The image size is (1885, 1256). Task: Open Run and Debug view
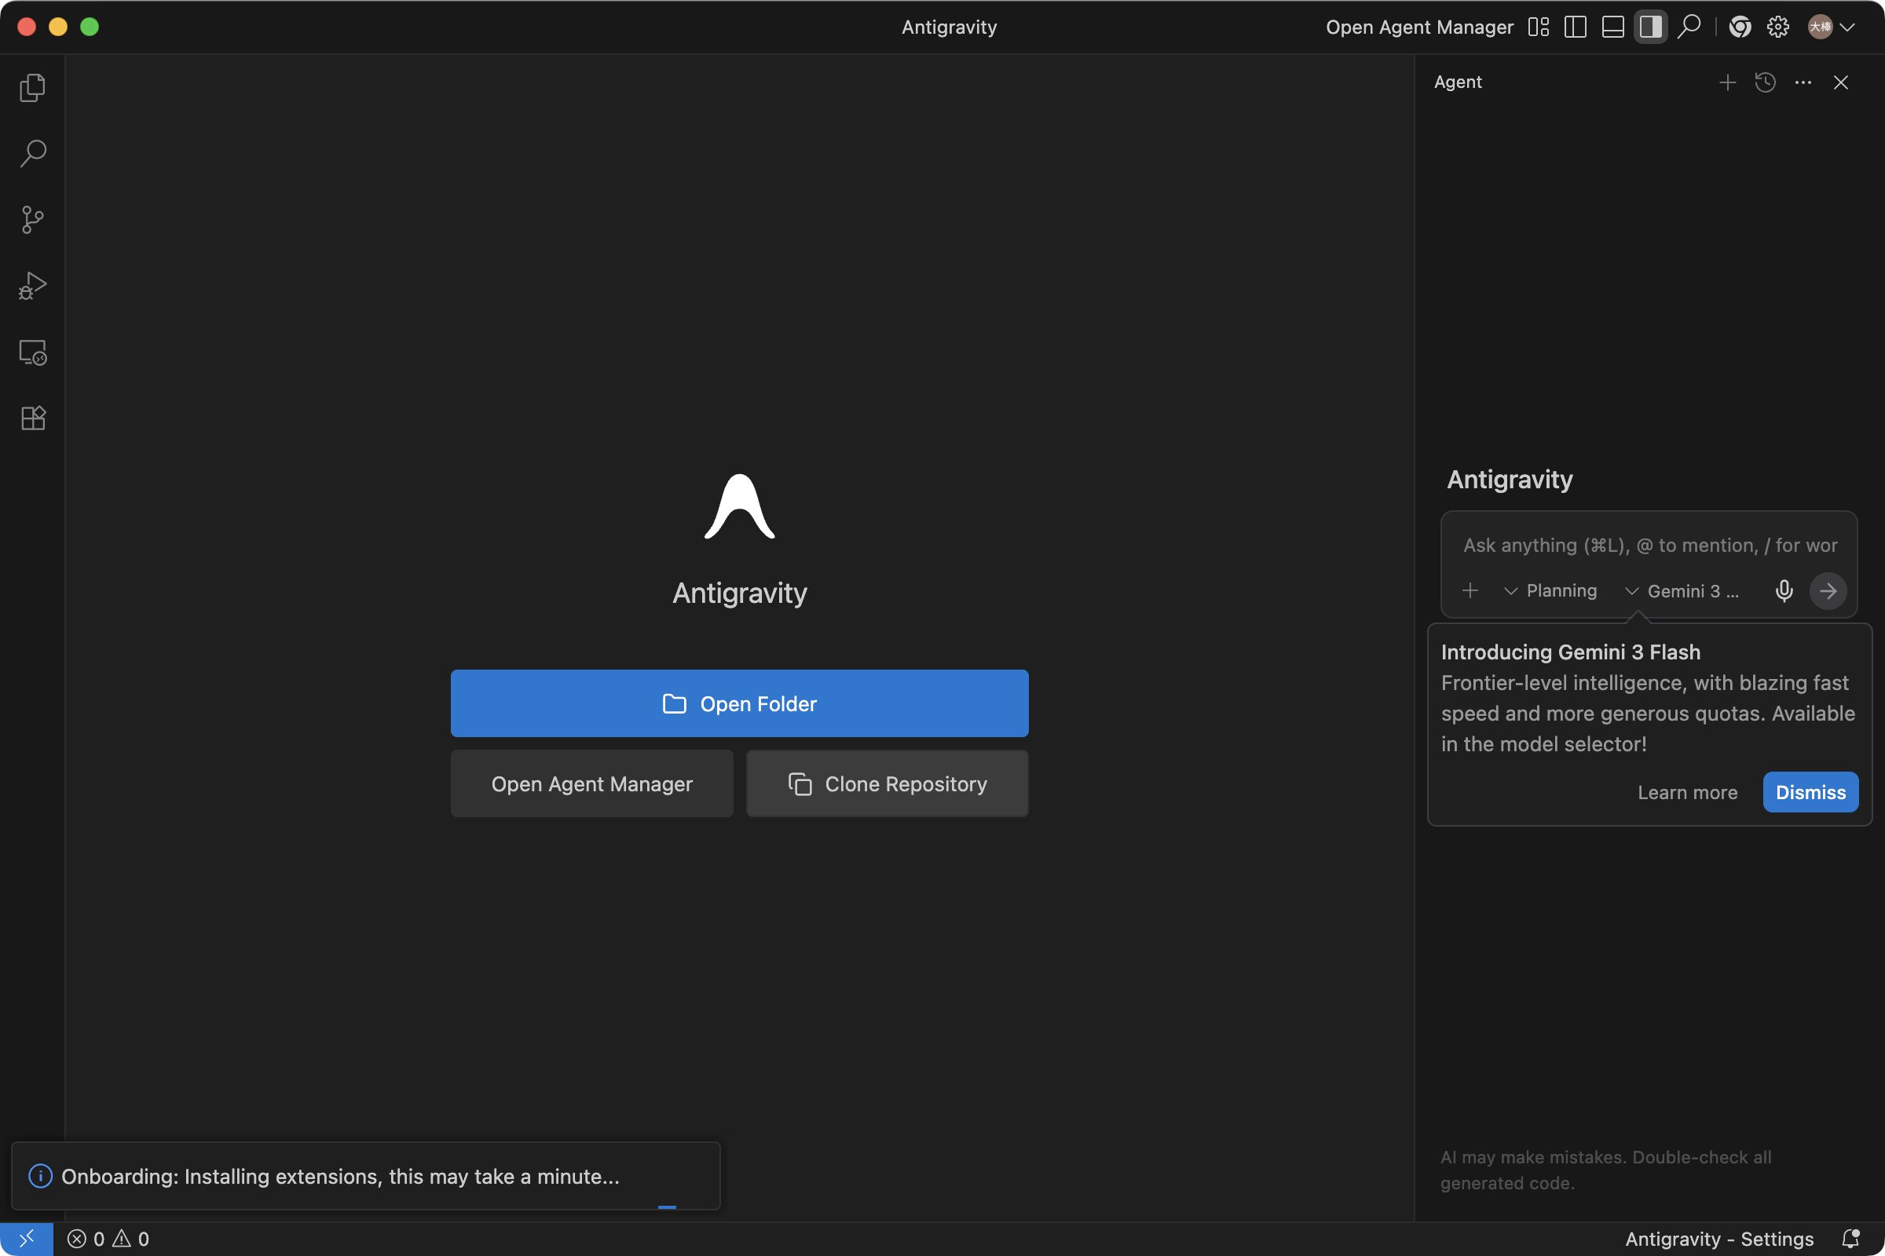coord(32,286)
